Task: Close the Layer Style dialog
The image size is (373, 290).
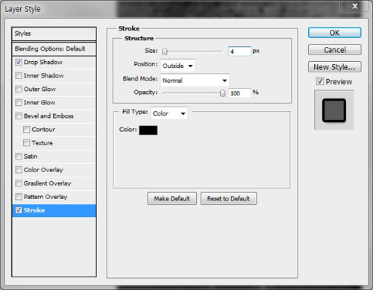Action: (x=355, y=6)
